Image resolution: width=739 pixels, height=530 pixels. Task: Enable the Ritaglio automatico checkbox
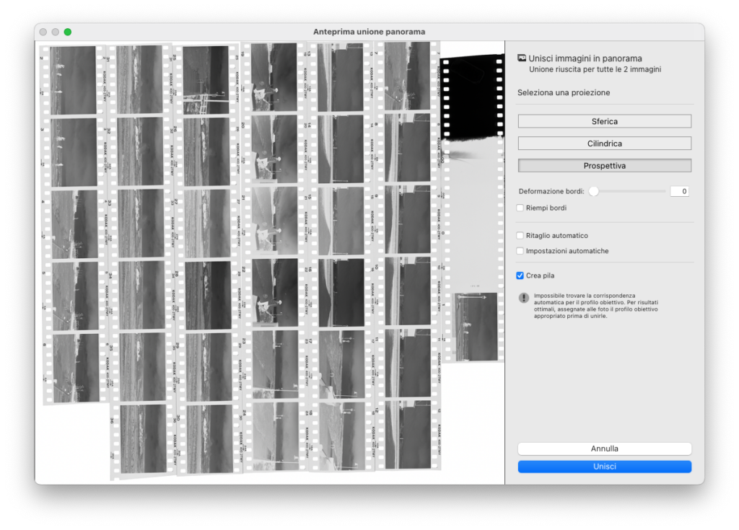coord(520,236)
